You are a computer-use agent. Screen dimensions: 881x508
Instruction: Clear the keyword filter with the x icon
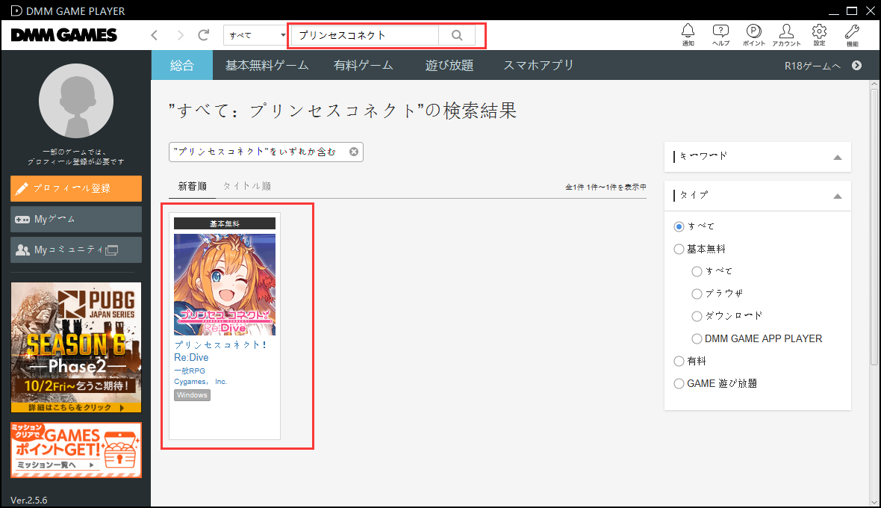point(353,152)
